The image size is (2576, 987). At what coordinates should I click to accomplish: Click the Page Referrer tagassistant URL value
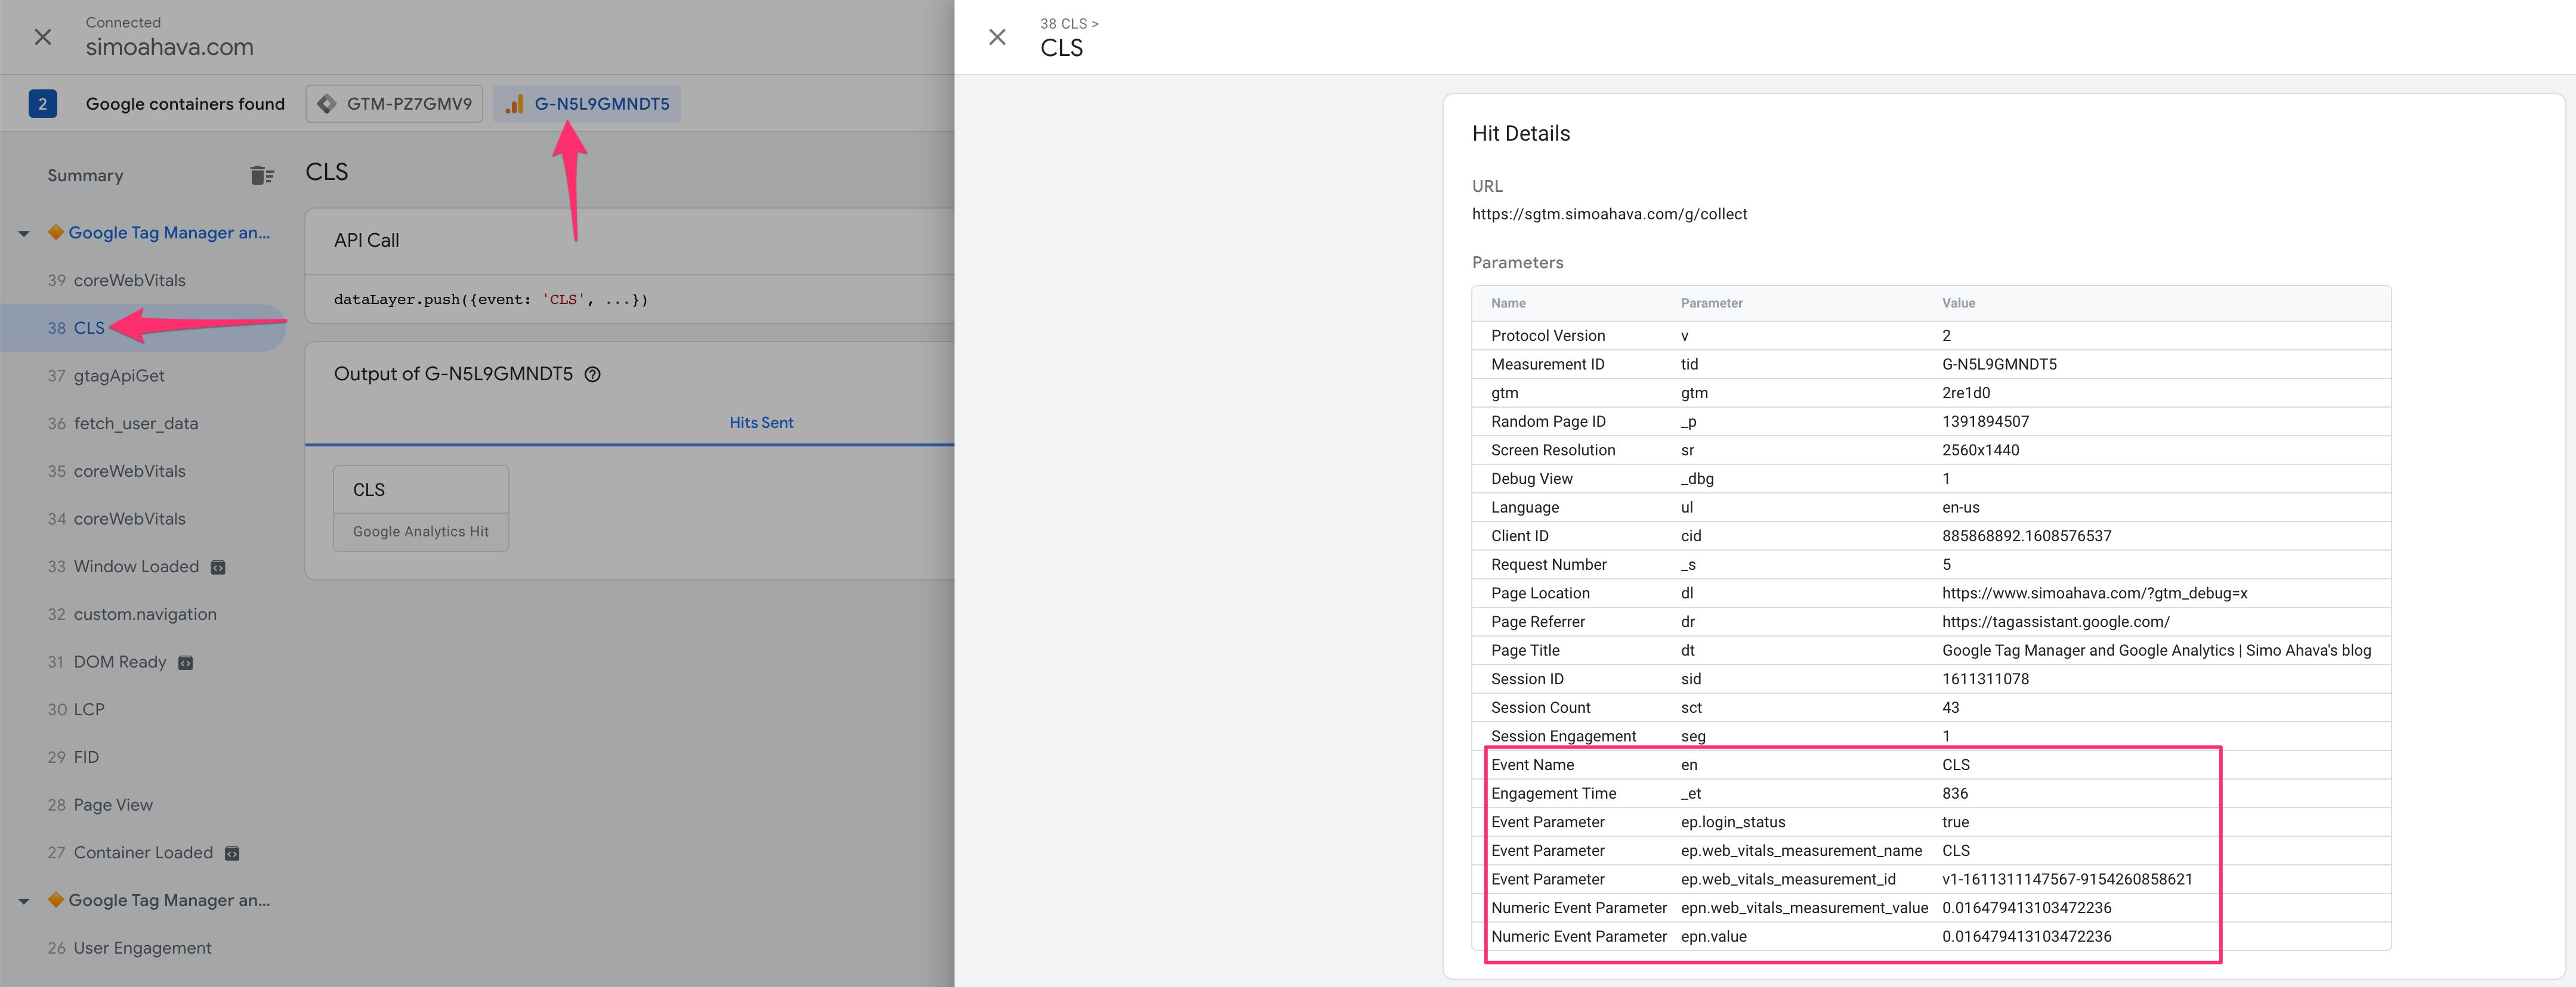2056,622
